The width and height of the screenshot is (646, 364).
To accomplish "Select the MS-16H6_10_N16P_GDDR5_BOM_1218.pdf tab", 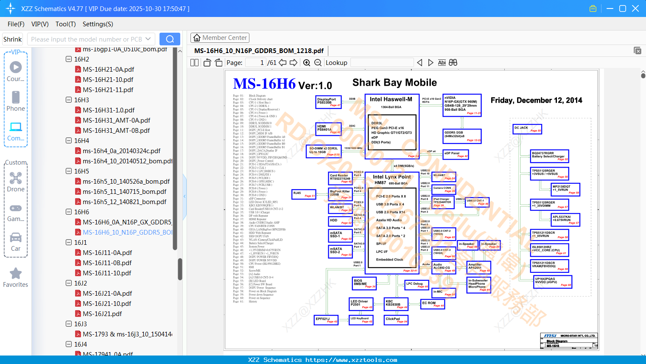I will tap(259, 50).
